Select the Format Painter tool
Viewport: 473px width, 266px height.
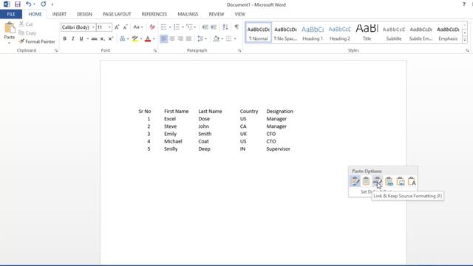(x=37, y=41)
